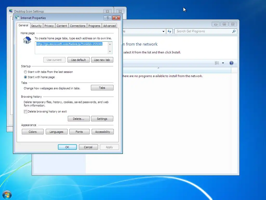Click the refresh icon beside the address bar
Image resolution: width=266 pixels, height=200 pixels.
click(169, 31)
